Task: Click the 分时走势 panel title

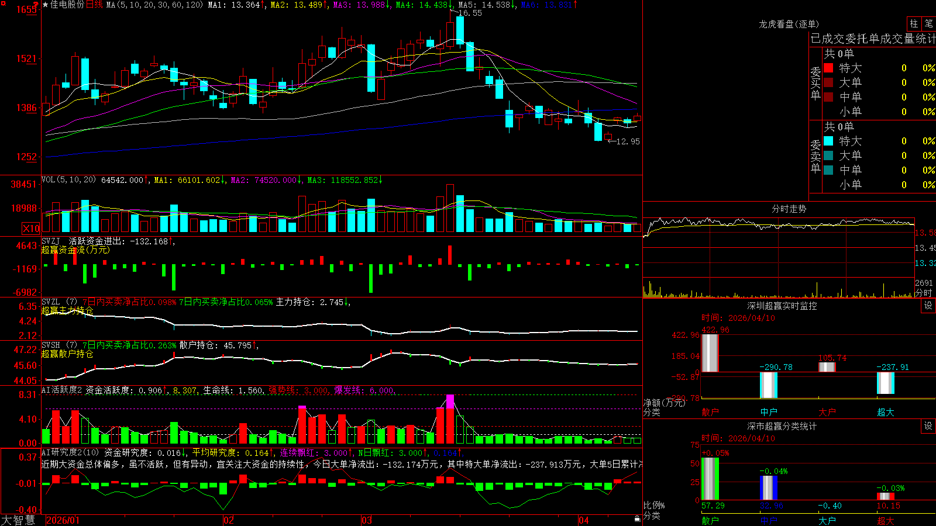Action: [789, 209]
